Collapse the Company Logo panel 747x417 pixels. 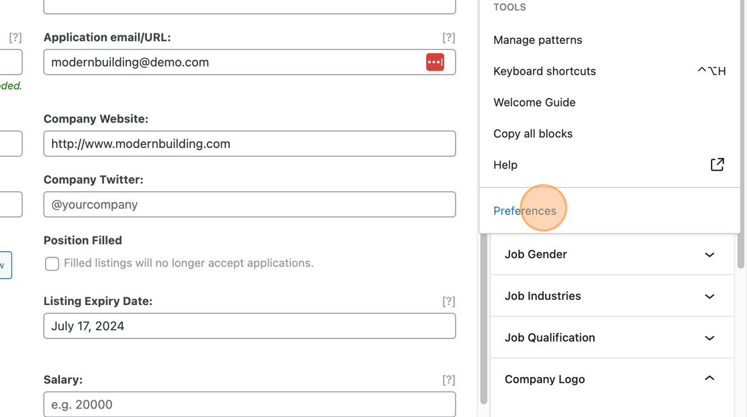(709, 379)
